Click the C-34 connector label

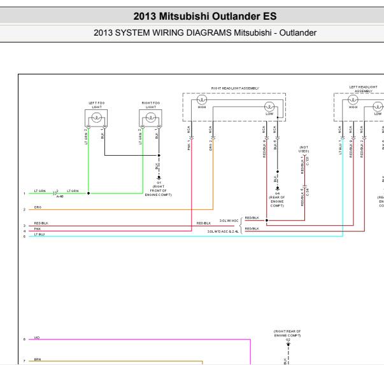tap(308, 191)
